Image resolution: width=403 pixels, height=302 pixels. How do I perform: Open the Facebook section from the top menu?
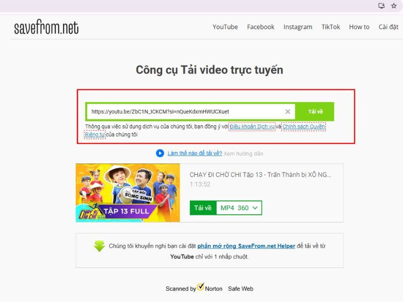pos(260,27)
